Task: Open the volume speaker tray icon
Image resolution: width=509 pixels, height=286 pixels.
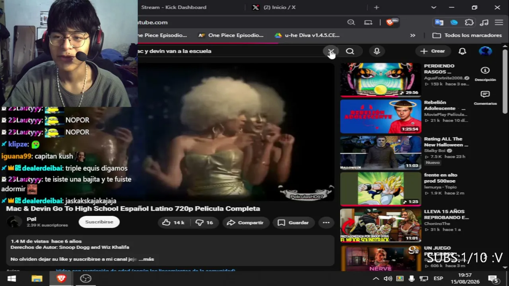Action: tap(388, 279)
